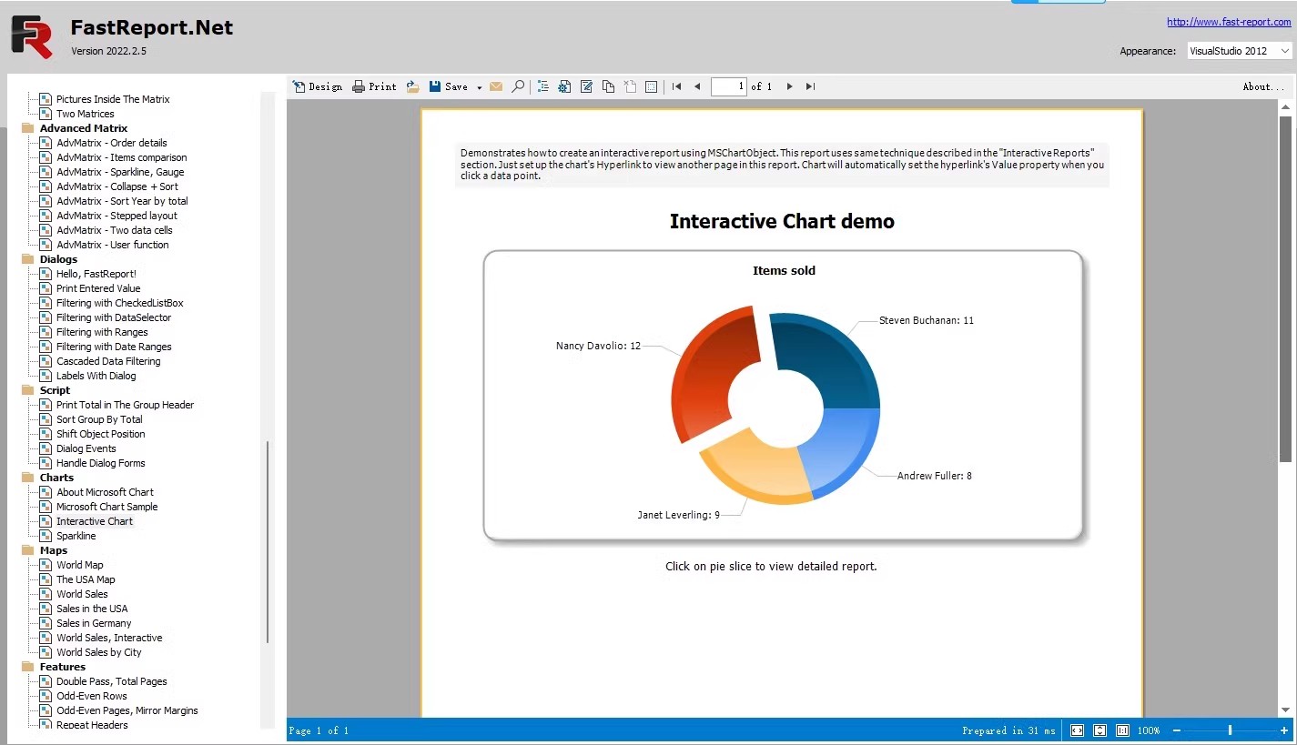Viewport: 1297px width, 745px height.
Task: Click the dotted-square watermark icon
Action: 651,86
